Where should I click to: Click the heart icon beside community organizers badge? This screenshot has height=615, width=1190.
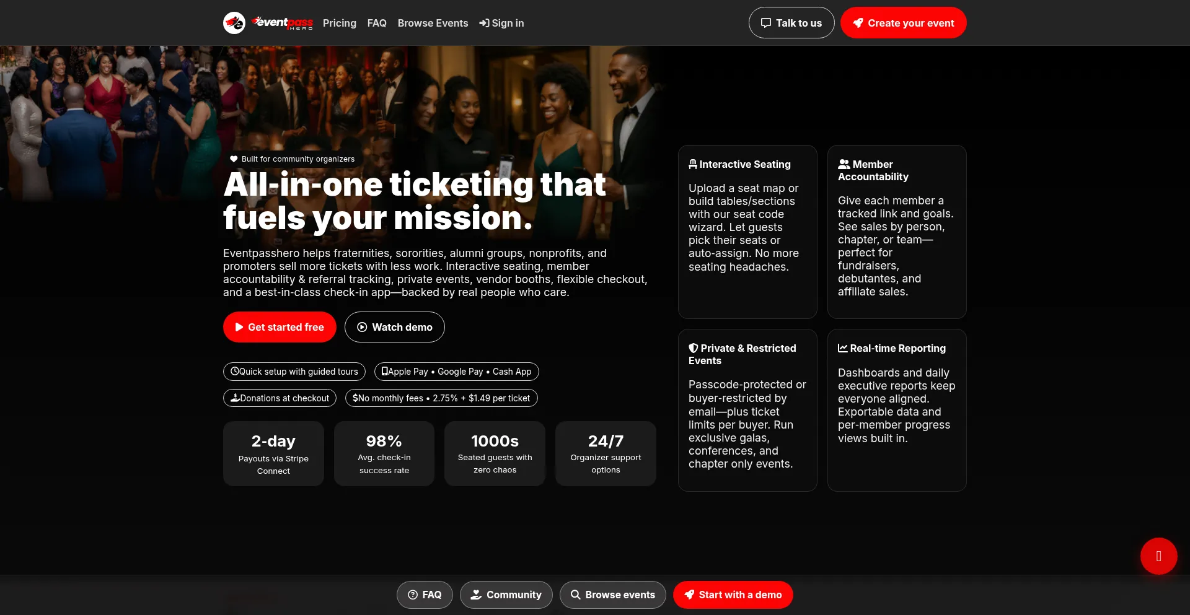(234, 159)
